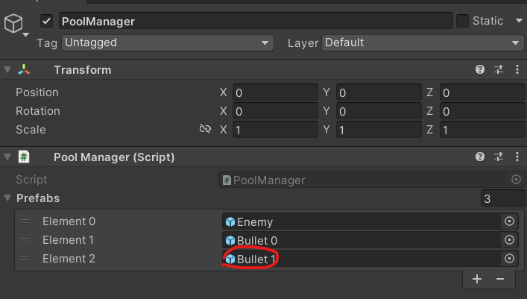Image resolution: width=527 pixels, height=299 pixels.
Task: Open object picker for Element 0 Enemy
Action: tap(510, 221)
